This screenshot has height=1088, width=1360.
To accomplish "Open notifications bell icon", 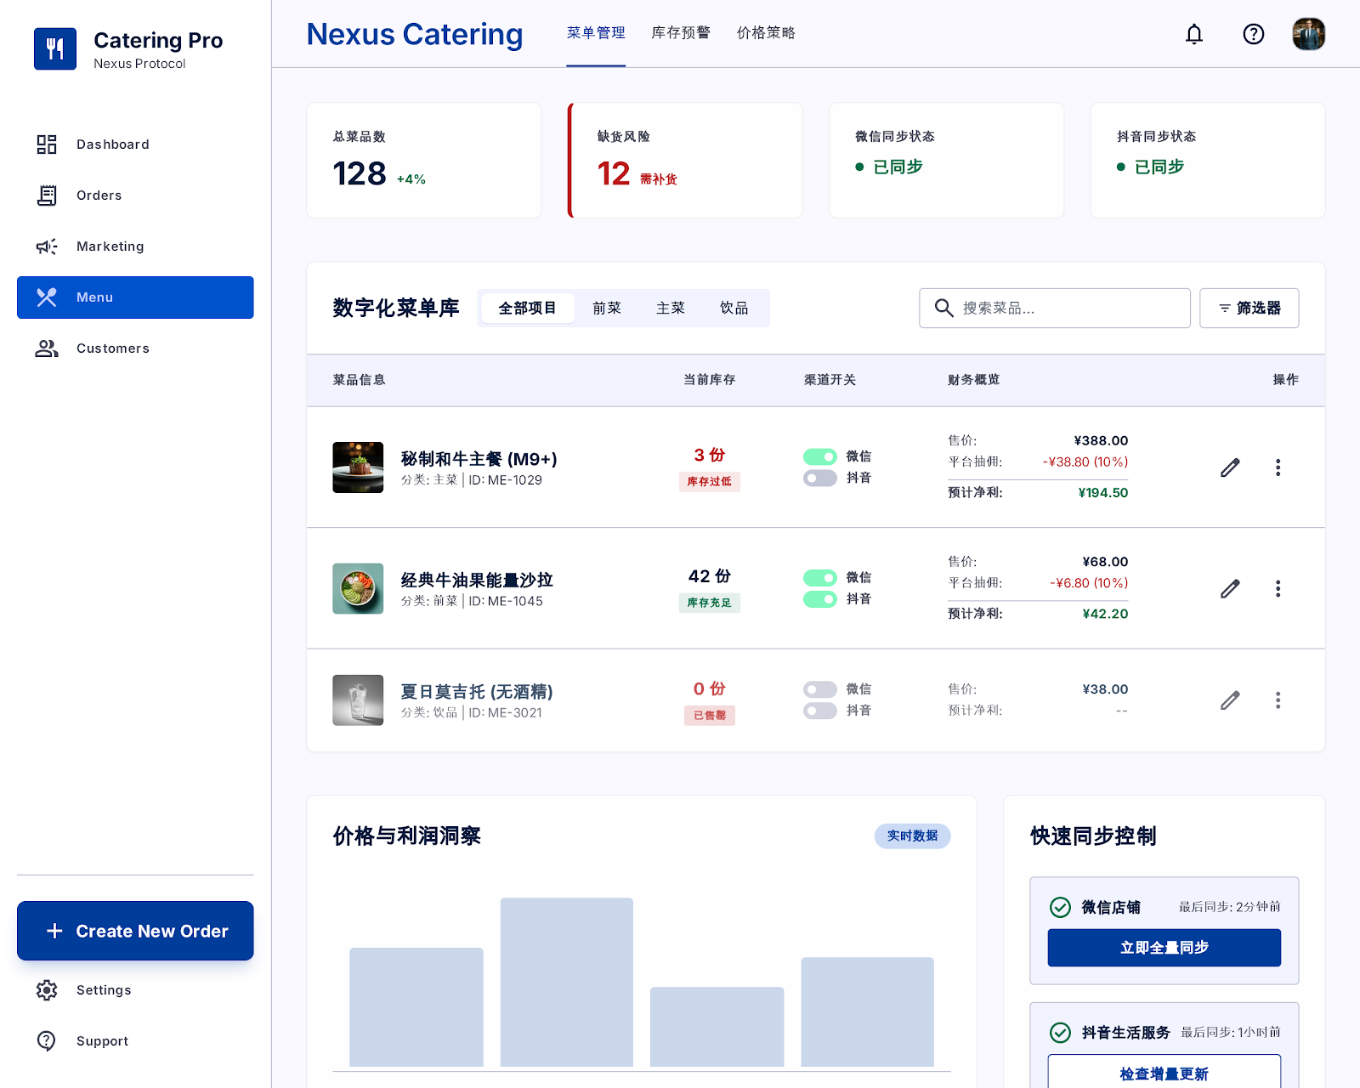I will [x=1194, y=34].
